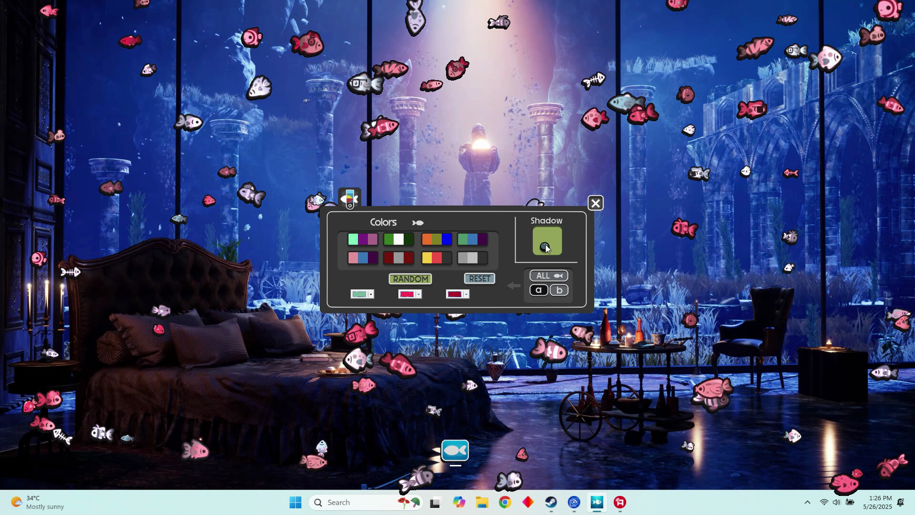915x515 pixels.
Task: Click the fish icon beside Colors heading
Action: (417, 223)
